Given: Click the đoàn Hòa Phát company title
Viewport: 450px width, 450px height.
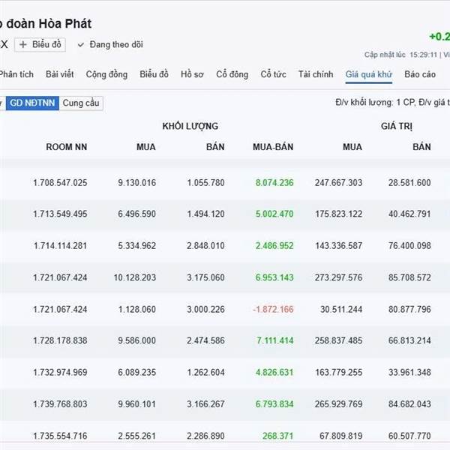Looking at the screenshot, I should pyautogui.click(x=49, y=24).
